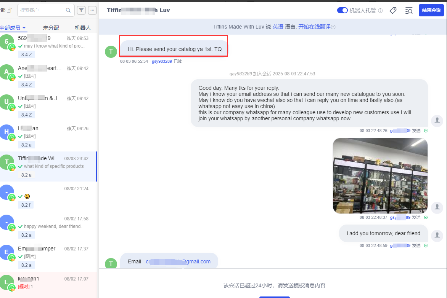Open the H...an conversation from 09:26

(x=48, y=137)
